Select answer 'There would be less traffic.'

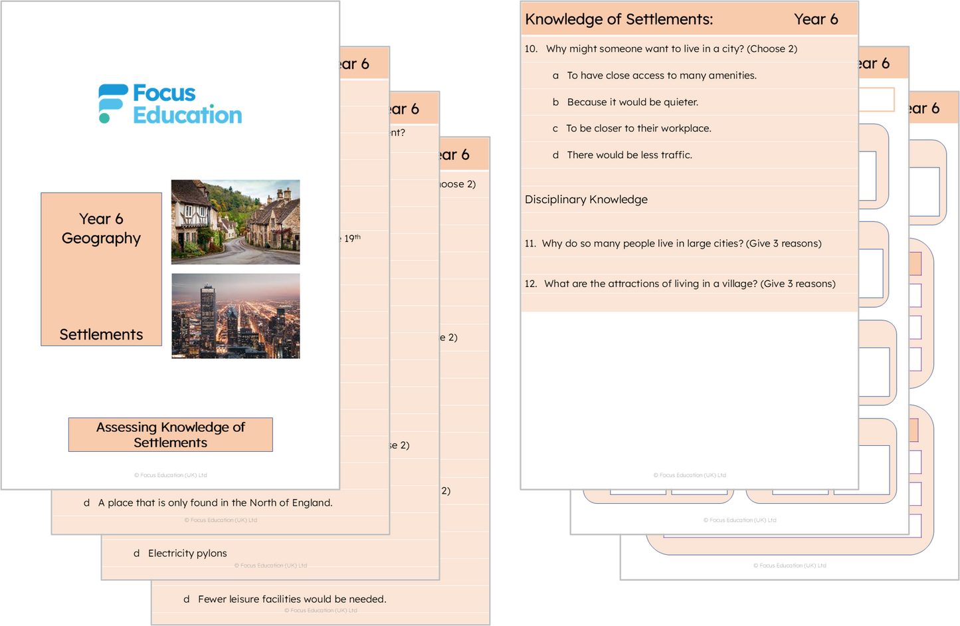coord(629,155)
